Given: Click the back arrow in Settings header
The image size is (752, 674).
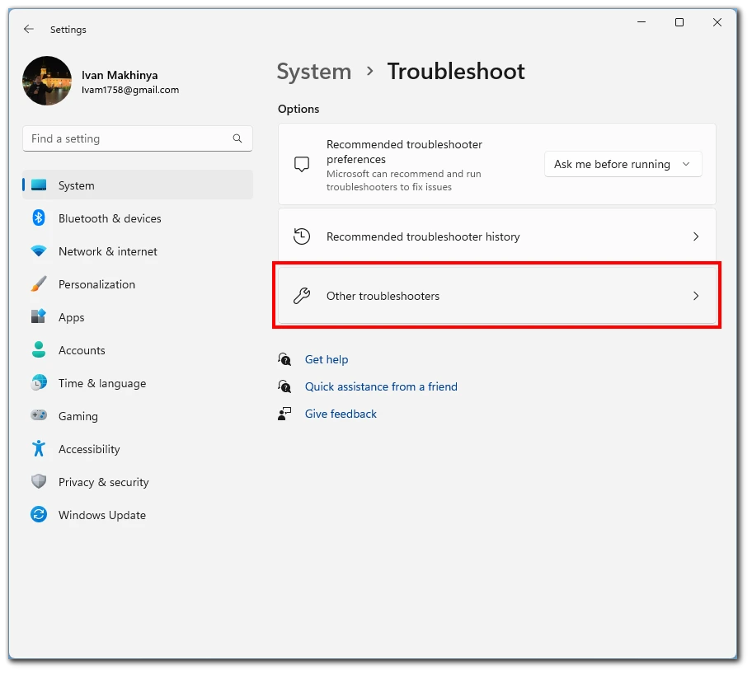Looking at the screenshot, I should [29, 29].
